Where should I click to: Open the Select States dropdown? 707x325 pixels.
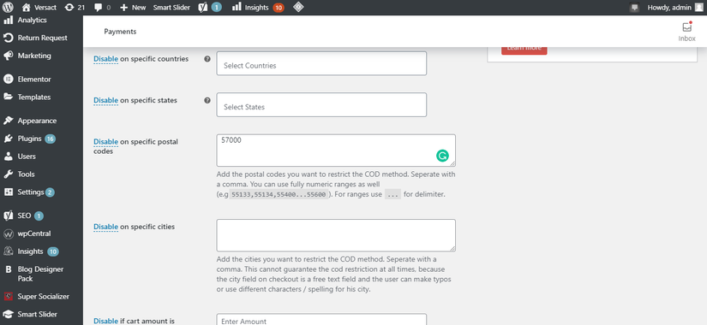click(321, 105)
